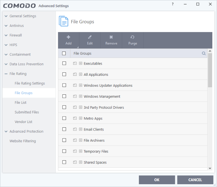Click the File Groups document icon in heading
Viewport: 217px width, 187px height.
[x=64, y=21]
